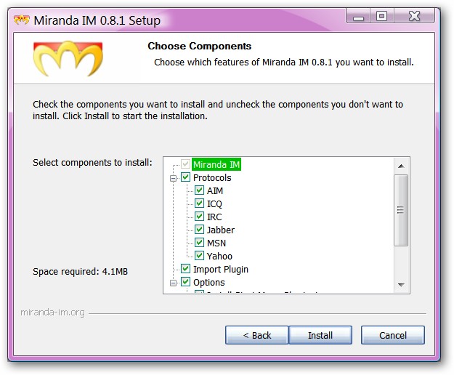Screen dimensions: 454x375
Task: Select the Yahoo label in list
Action: click(x=219, y=256)
